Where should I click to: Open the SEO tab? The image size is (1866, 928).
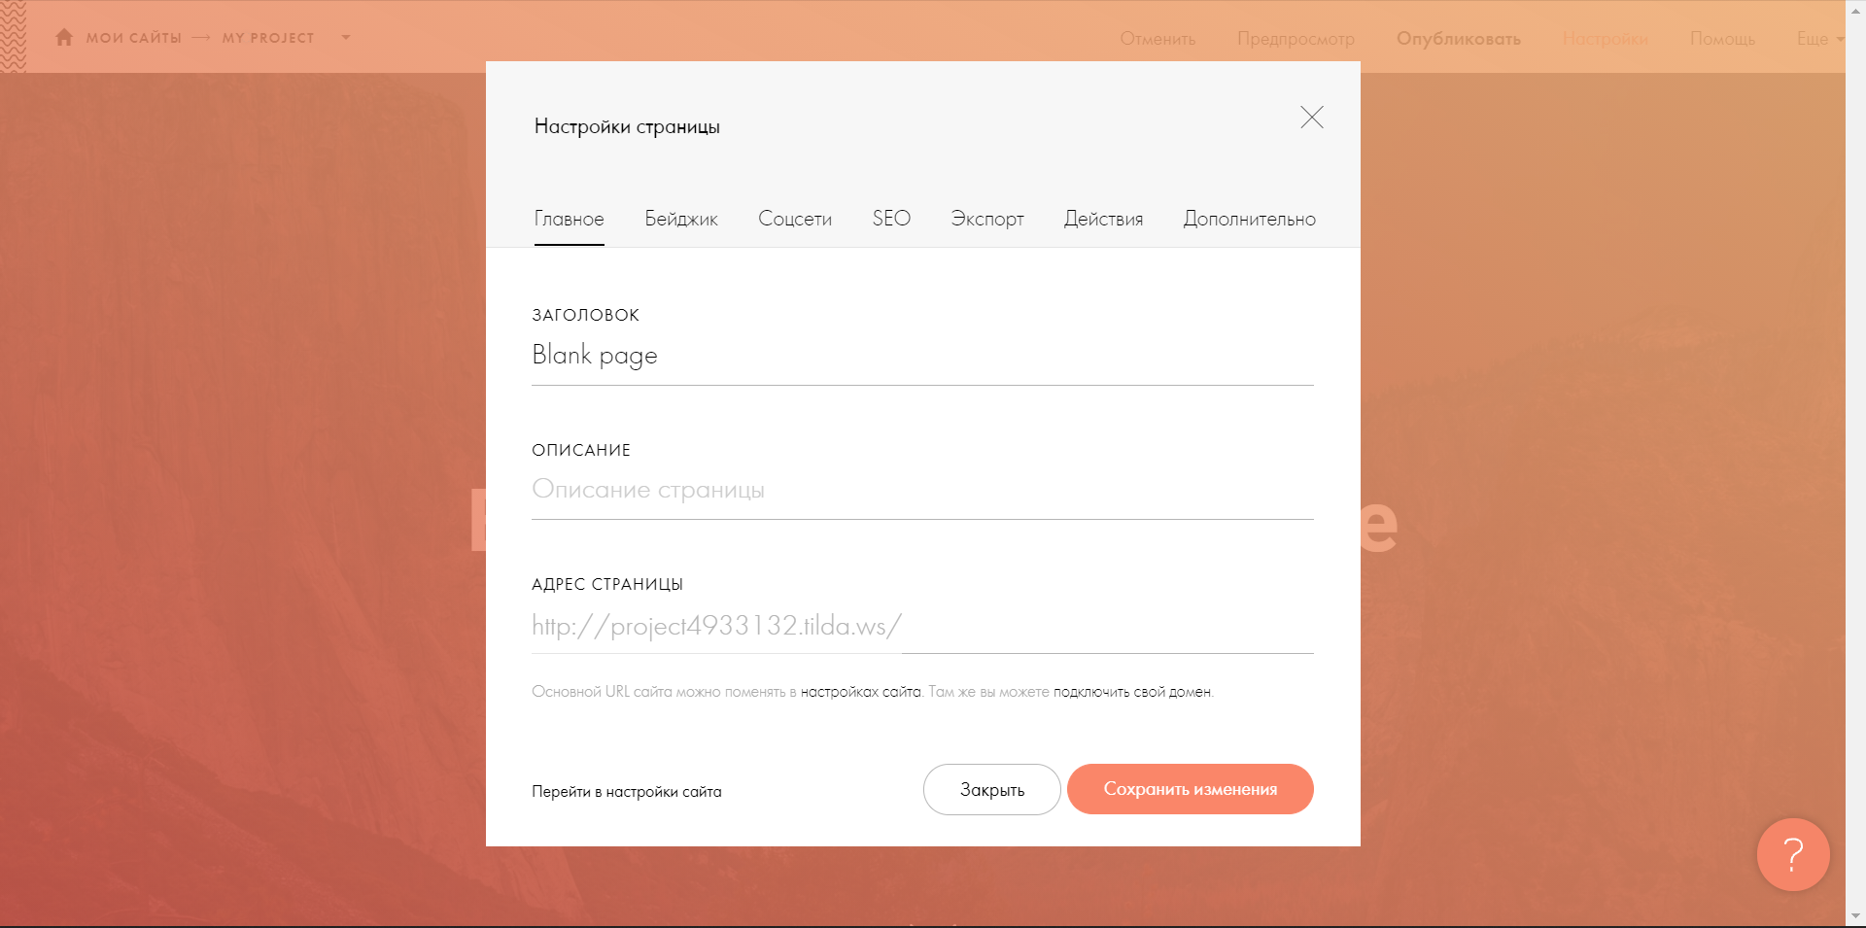tap(891, 218)
